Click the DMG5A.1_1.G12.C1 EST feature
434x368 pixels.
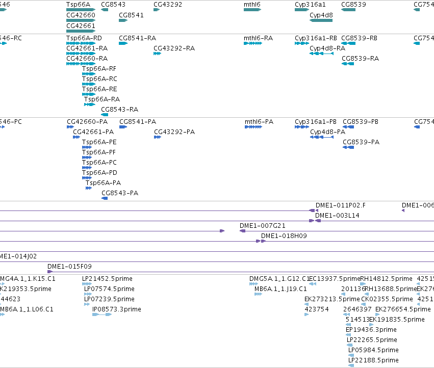tap(254, 284)
